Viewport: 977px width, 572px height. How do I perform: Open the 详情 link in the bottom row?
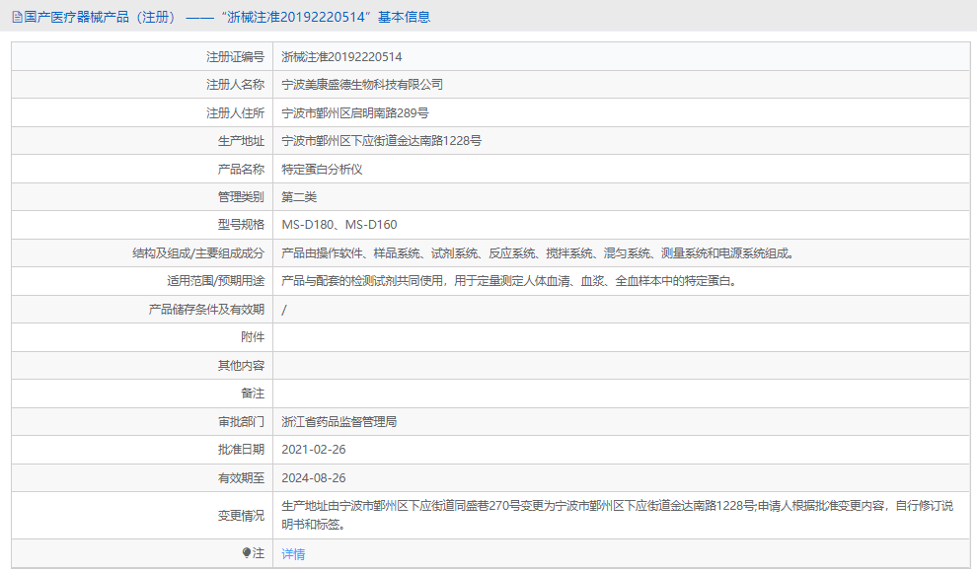coord(293,554)
